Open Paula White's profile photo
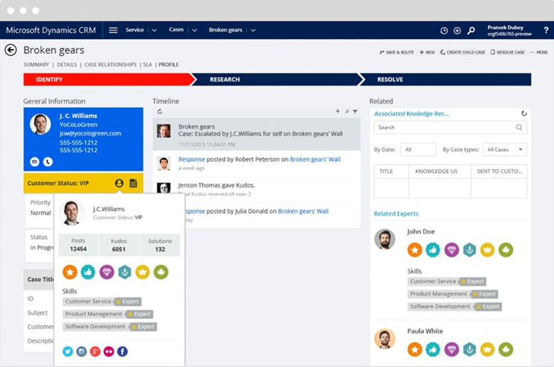 385,339
